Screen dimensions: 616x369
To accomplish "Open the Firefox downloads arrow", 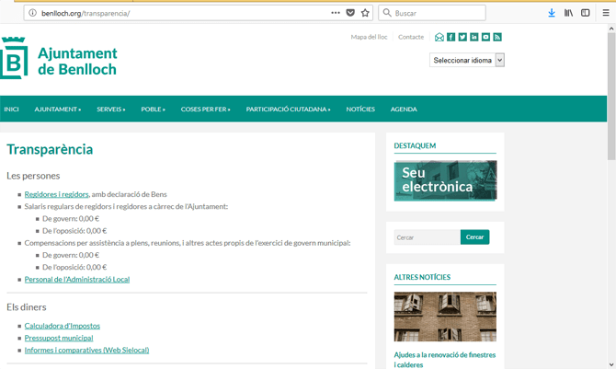I will coord(552,13).
